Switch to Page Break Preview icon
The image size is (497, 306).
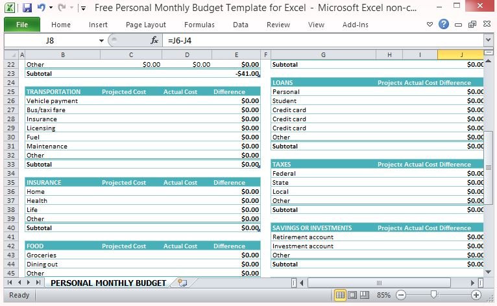pyautogui.click(x=365, y=295)
